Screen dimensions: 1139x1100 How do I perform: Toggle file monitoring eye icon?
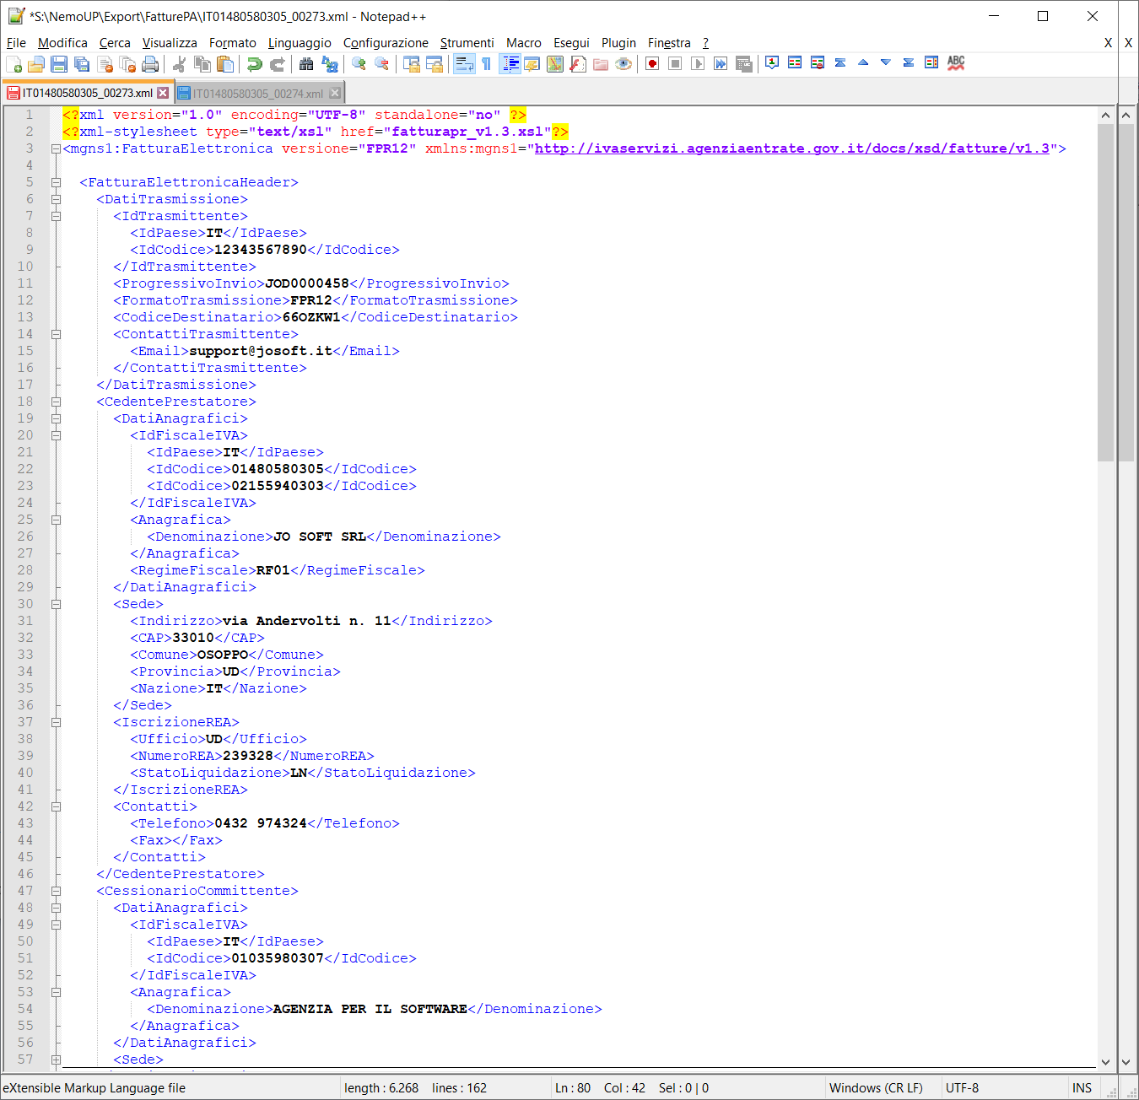click(623, 64)
